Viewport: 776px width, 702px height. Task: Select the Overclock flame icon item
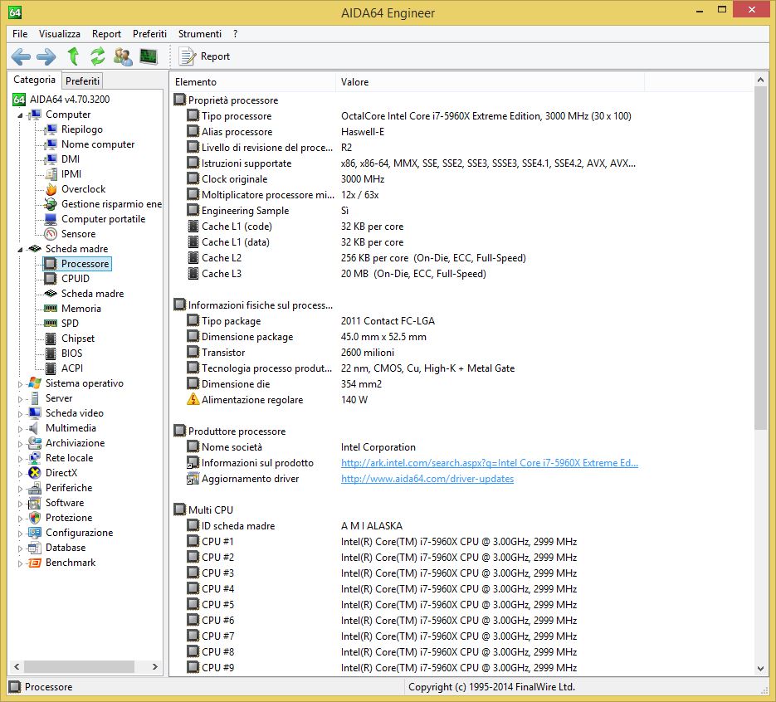tap(83, 189)
